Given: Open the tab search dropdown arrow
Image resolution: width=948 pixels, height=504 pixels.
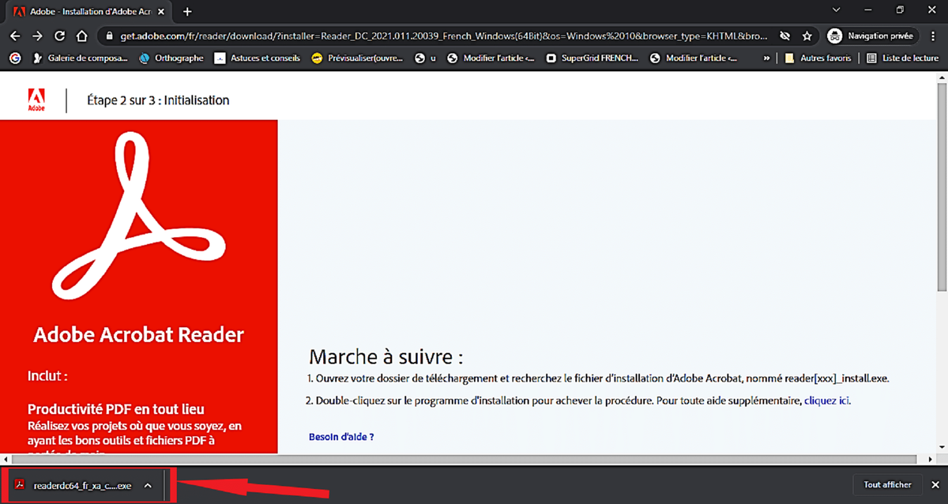Looking at the screenshot, I should pos(837,10).
